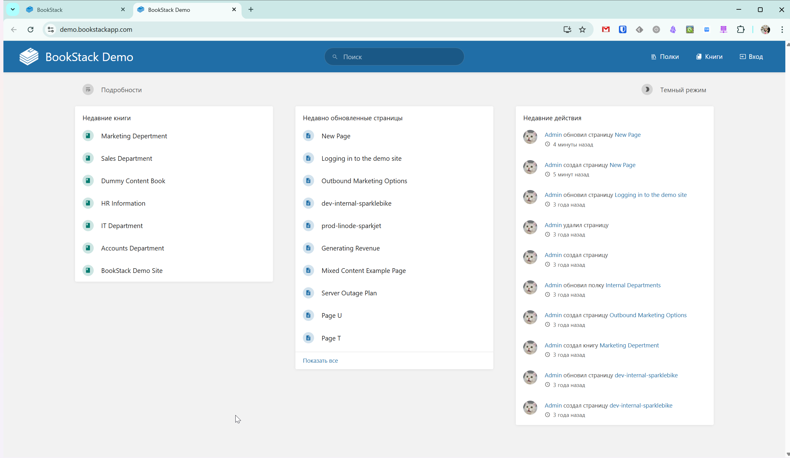Click the Bitwarden extension icon

tap(622, 30)
